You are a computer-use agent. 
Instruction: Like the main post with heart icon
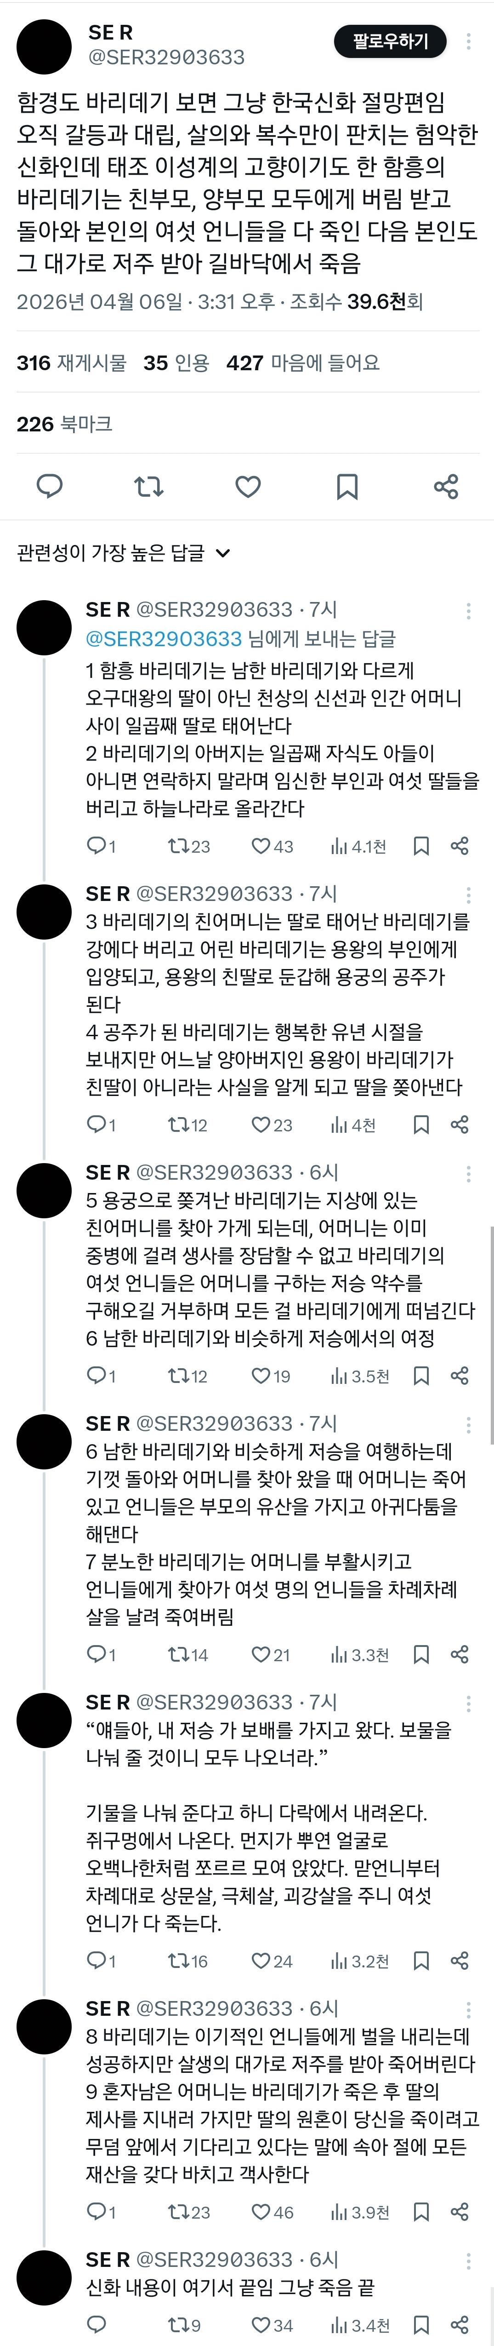[248, 485]
